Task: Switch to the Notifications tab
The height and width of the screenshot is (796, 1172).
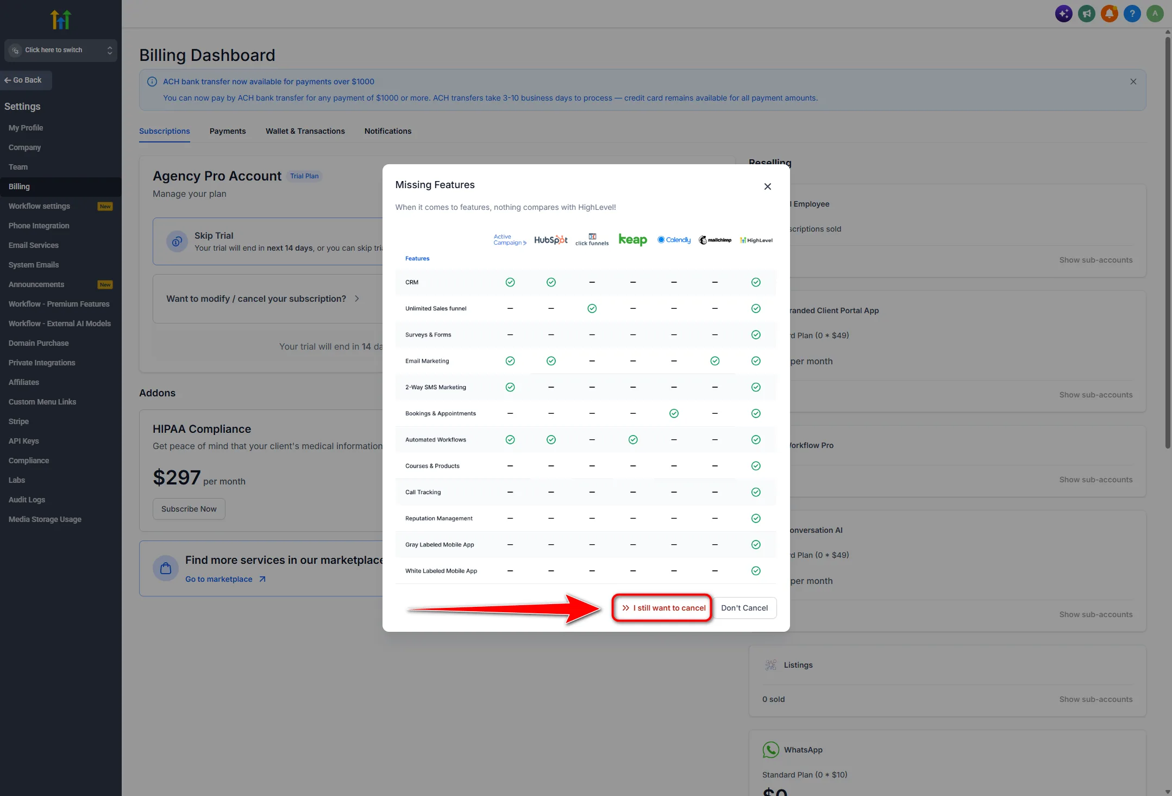Action: (x=388, y=131)
